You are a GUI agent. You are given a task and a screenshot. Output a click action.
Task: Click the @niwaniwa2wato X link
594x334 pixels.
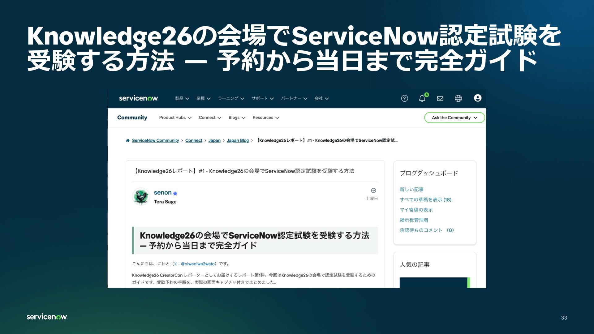[x=197, y=264]
